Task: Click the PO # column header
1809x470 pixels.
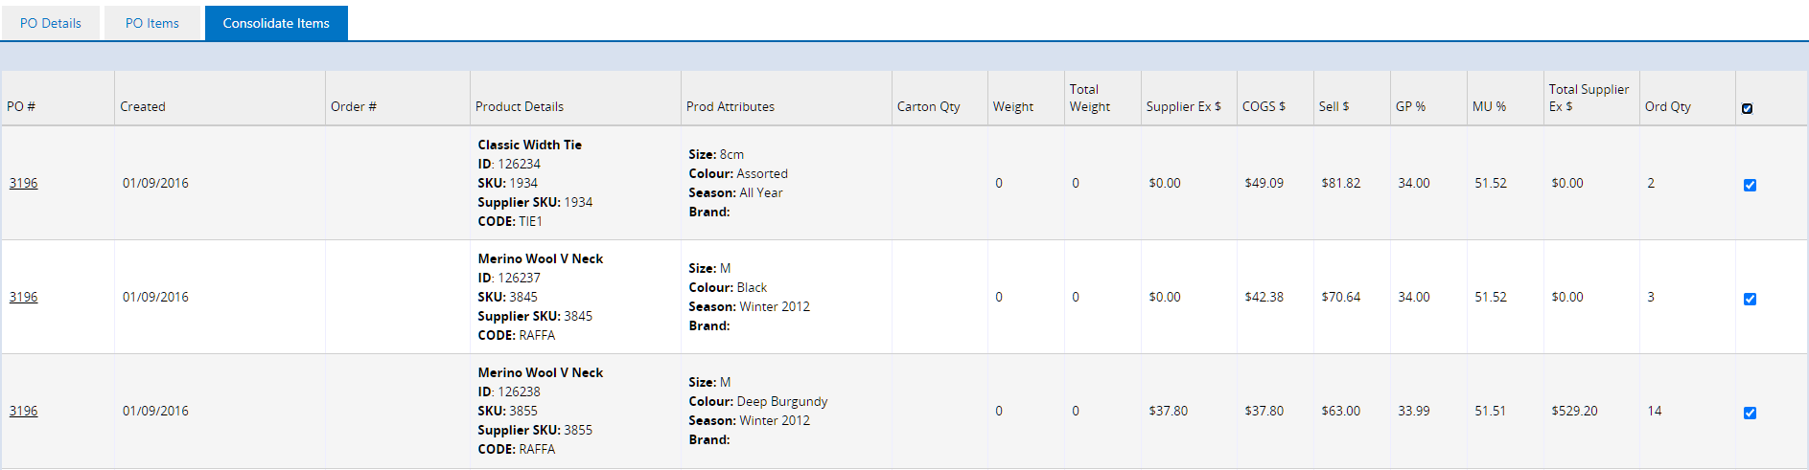Action: pos(21,106)
